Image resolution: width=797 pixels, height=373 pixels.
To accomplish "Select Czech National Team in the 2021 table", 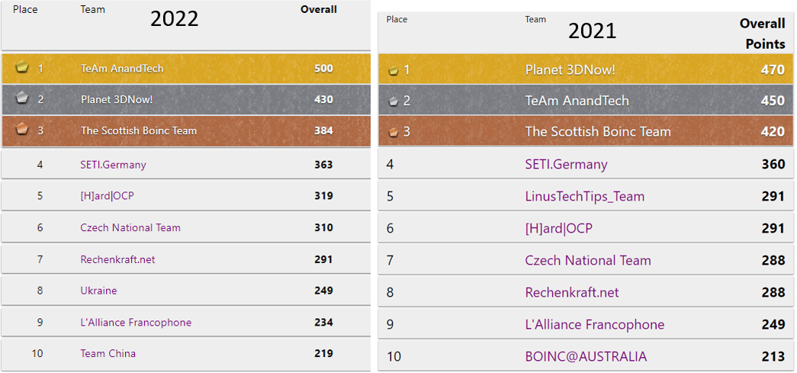I will (x=588, y=260).
